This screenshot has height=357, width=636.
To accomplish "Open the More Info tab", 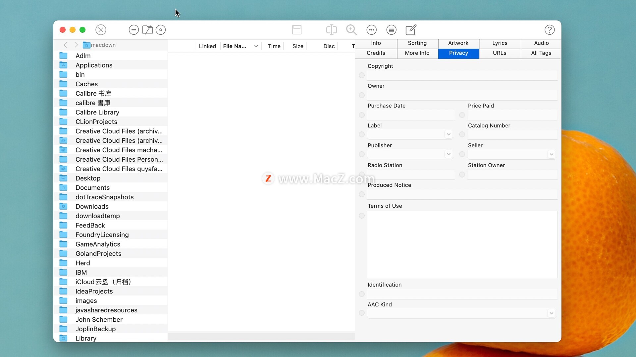I will [417, 53].
